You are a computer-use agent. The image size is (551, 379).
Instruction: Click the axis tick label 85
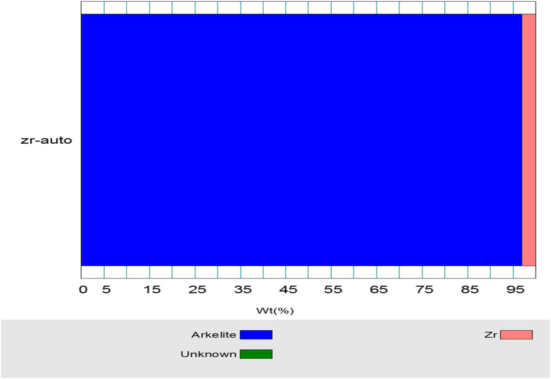[470, 290]
